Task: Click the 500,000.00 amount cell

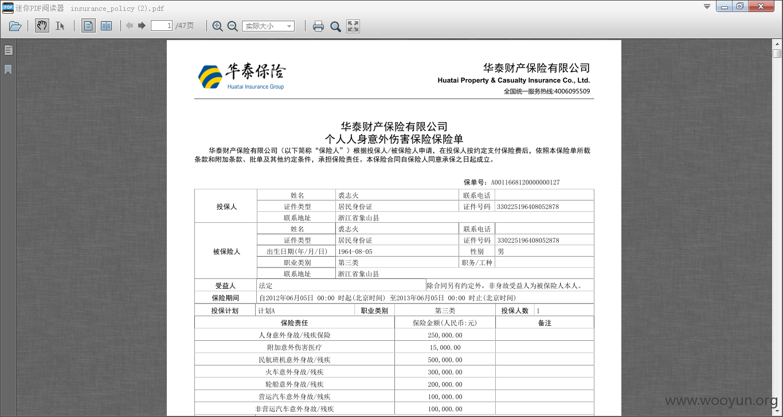Action: coord(445,360)
